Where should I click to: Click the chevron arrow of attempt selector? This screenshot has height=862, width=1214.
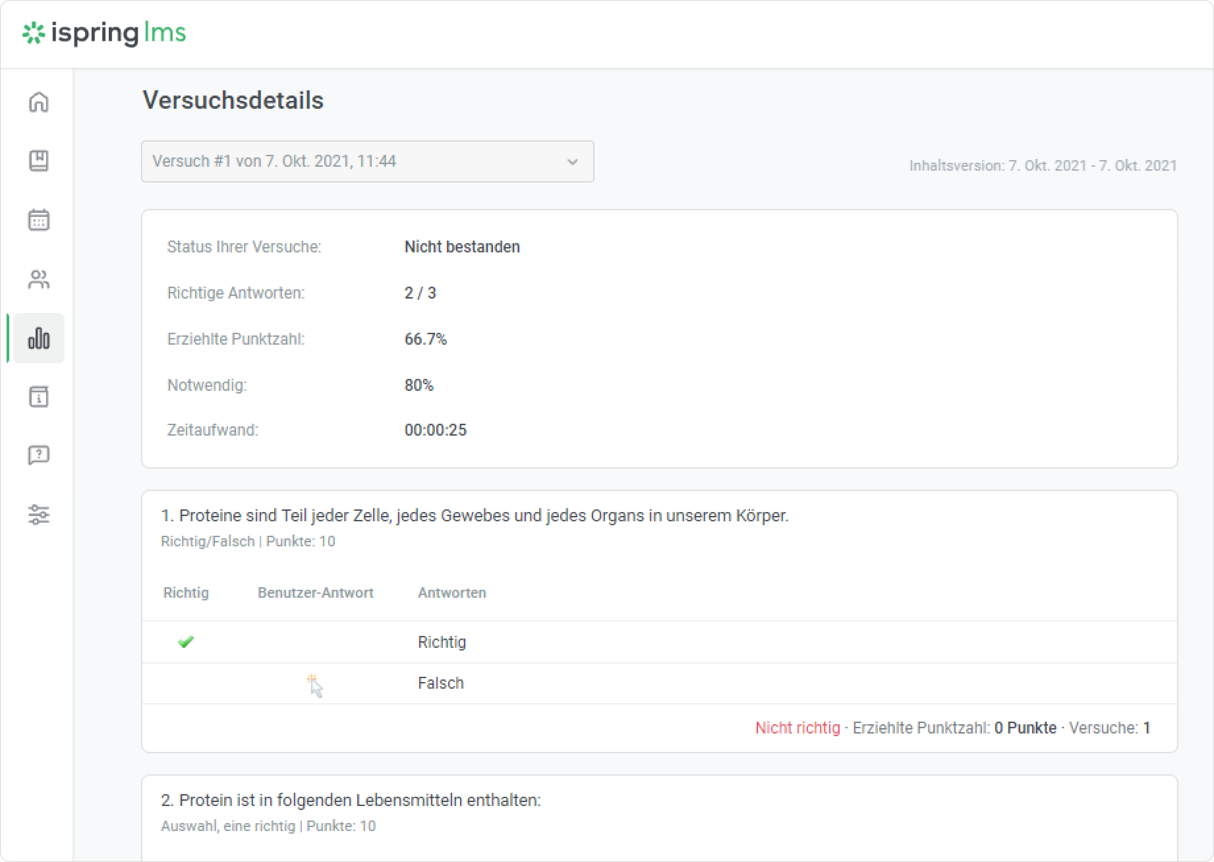click(572, 162)
